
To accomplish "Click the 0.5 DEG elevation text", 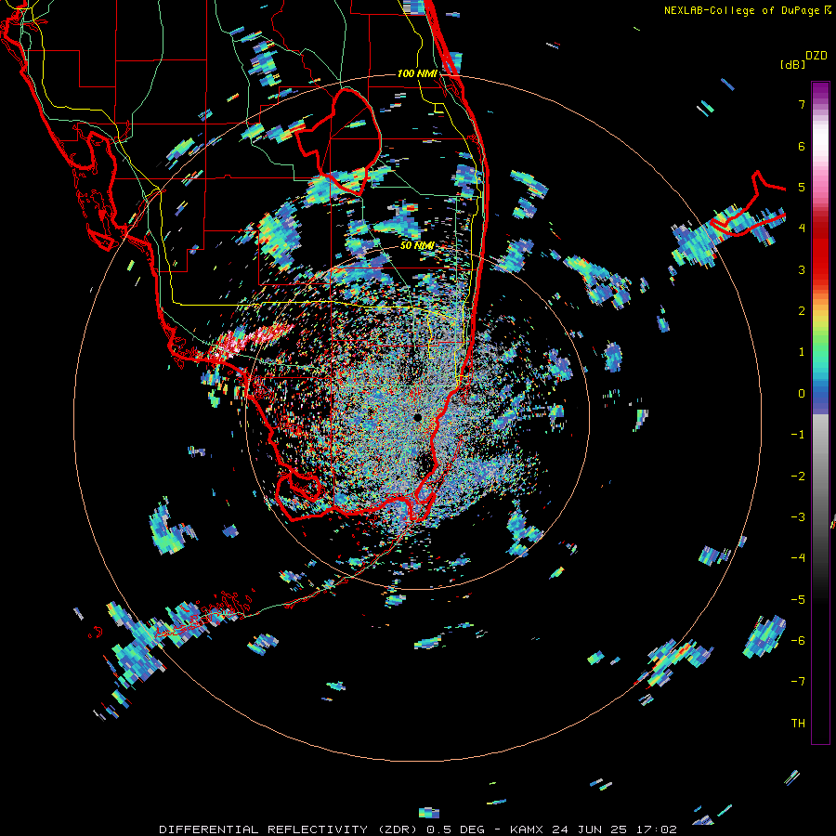I will click(x=455, y=829).
